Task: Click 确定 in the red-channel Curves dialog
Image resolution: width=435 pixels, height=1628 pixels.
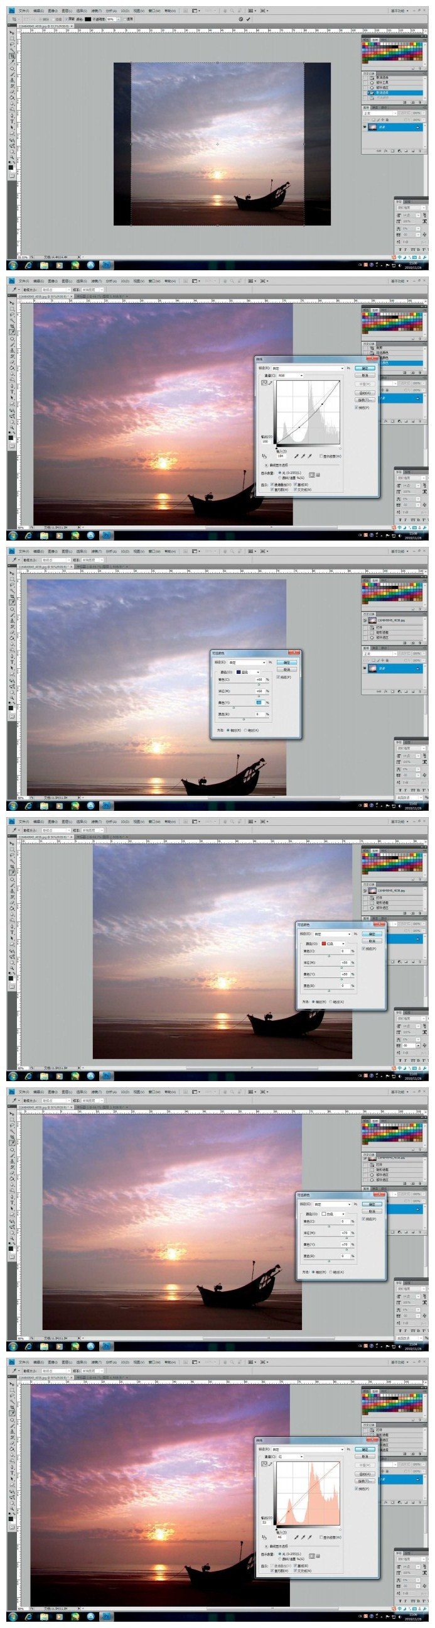Action: pyautogui.click(x=365, y=1449)
